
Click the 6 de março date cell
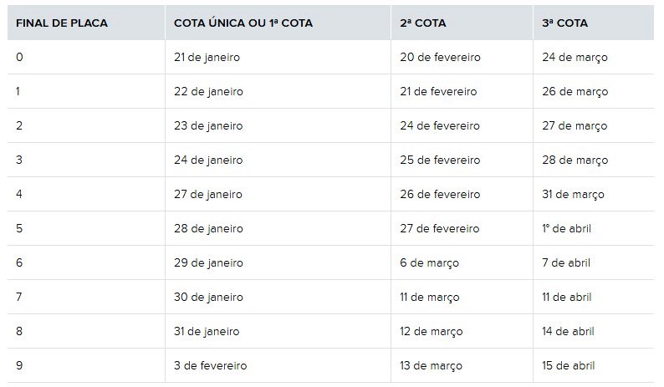pos(430,263)
